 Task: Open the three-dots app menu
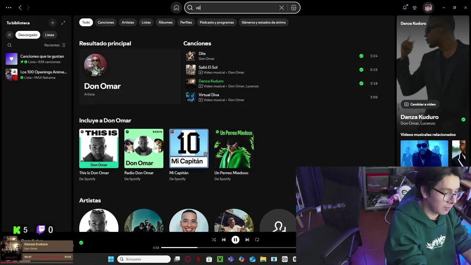(x=8, y=7)
